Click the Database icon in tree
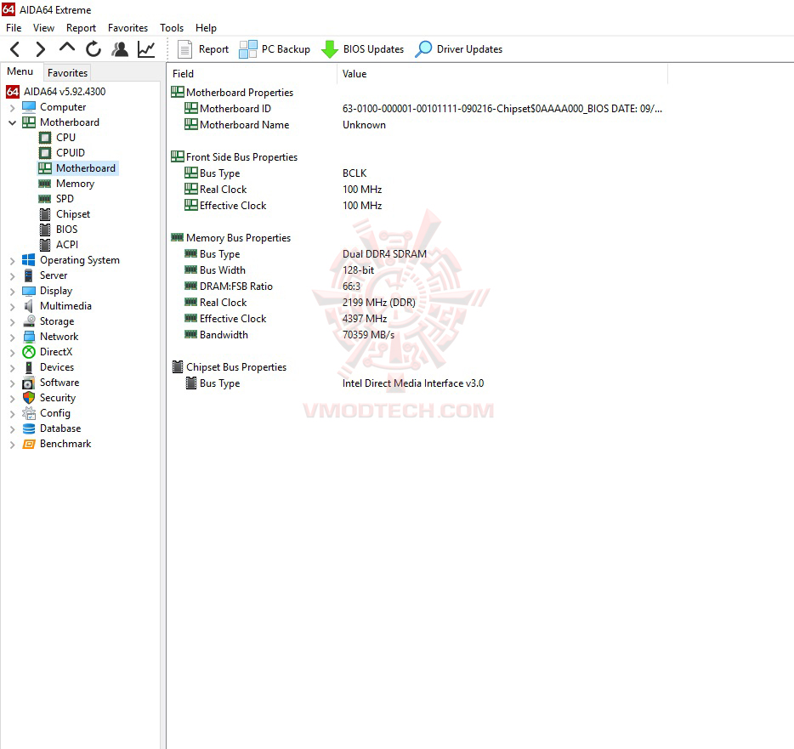Viewport: 794px width, 749px height. [29, 428]
